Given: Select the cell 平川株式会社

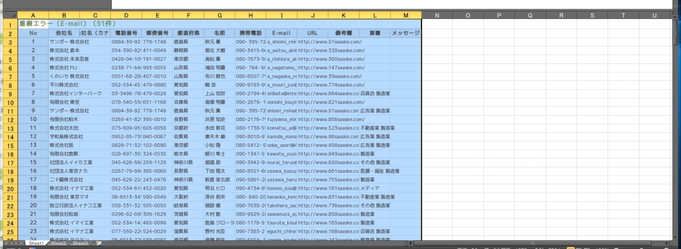Looking at the screenshot, I should [64, 85].
